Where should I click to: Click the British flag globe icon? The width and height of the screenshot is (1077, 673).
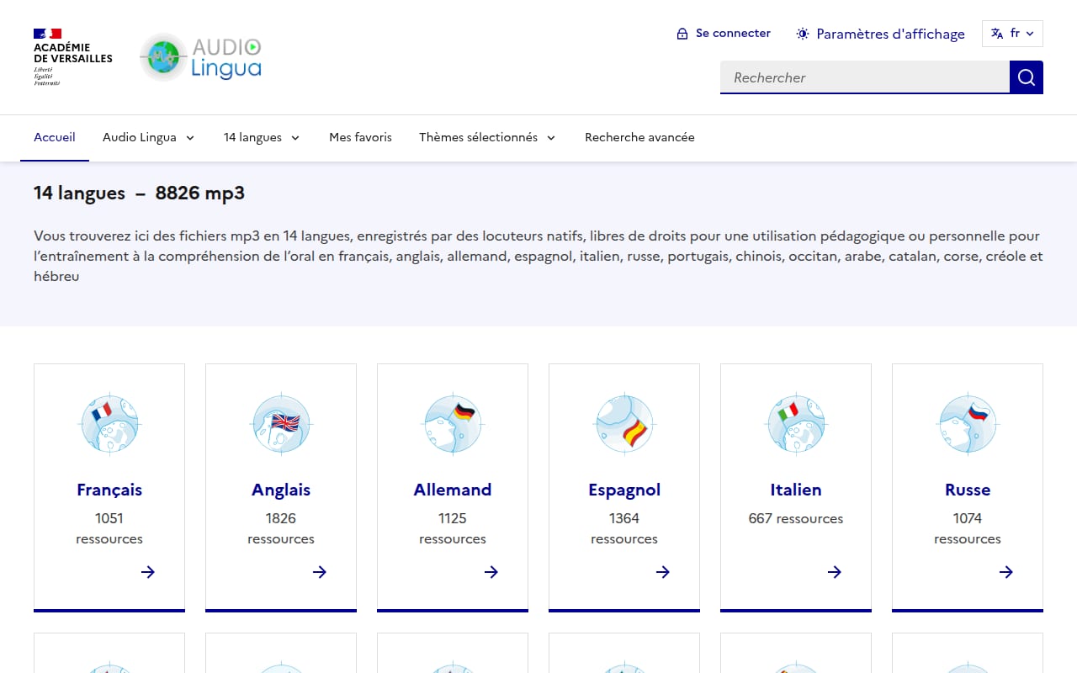click(281, 423)
